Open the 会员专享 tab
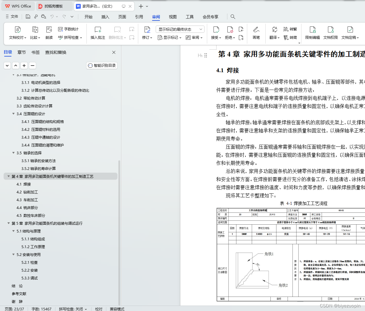Screen dimensions: 365x311 [x=211, y=17]
